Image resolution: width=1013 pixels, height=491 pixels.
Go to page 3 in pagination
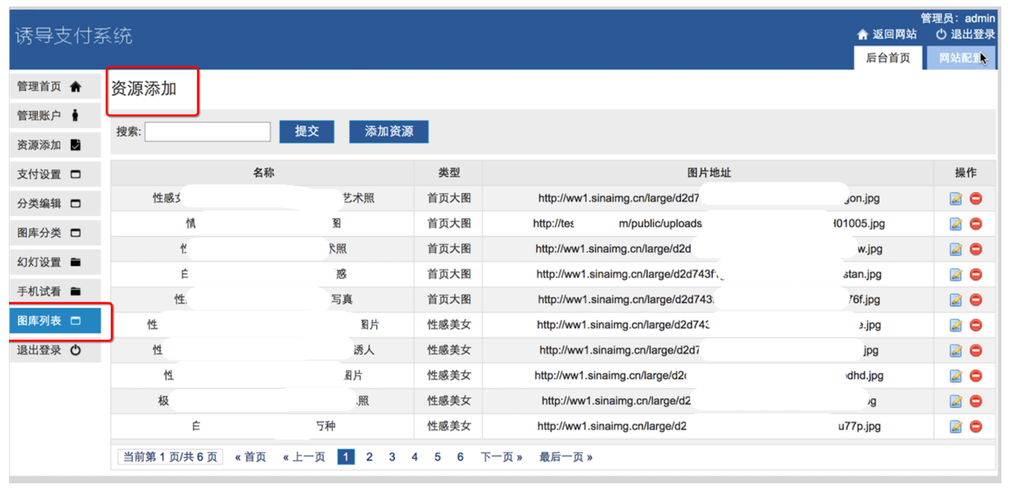392,457
